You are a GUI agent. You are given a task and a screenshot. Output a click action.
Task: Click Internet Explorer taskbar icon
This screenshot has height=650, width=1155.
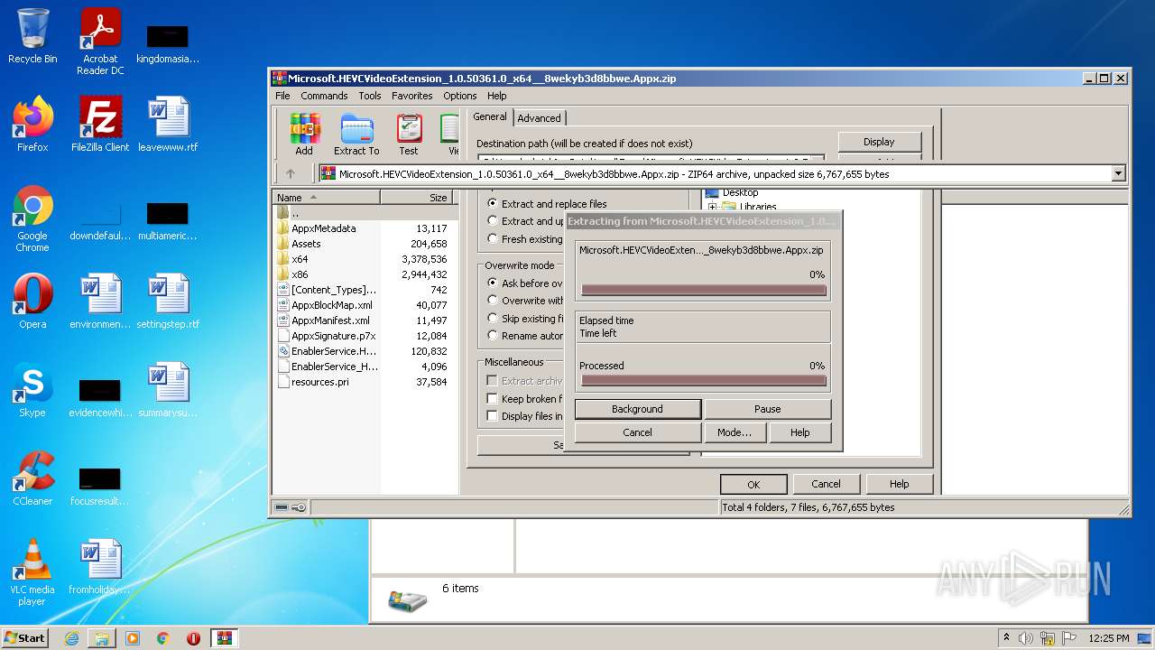coord(71,638)
